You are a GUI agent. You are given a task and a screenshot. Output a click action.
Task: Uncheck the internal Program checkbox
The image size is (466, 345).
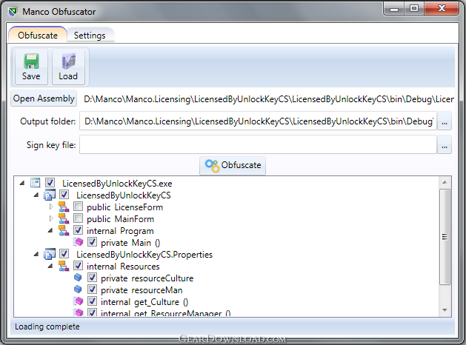click(79, 230)
